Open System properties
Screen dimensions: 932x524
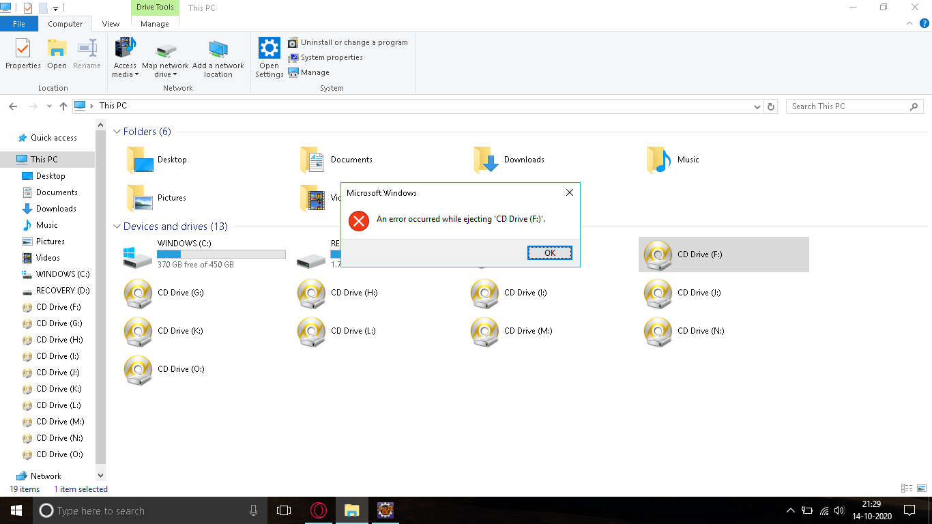[325, 57]
